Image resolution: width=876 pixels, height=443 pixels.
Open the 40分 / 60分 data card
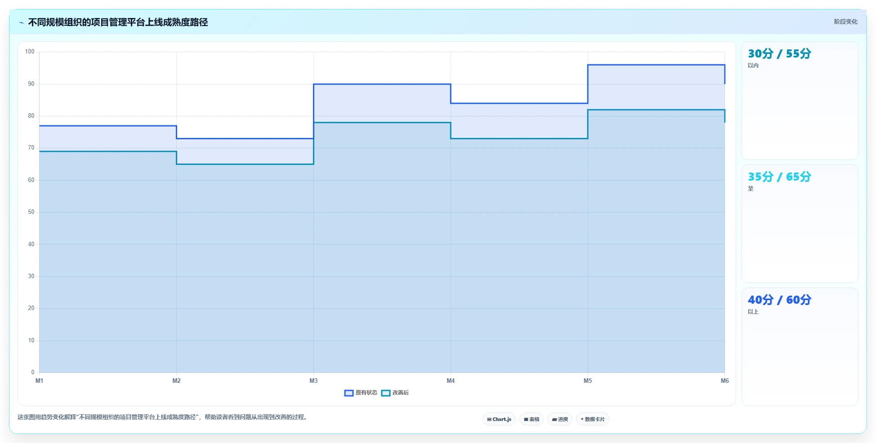[800, 347]
